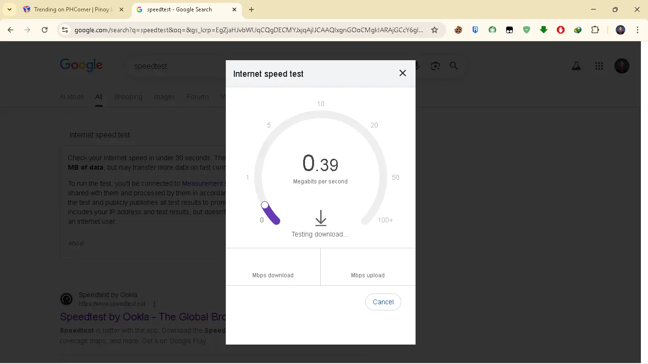Viewport: 648px width, 364px height.
Task: Cancel the running speed test
Action: coord(383,302)
